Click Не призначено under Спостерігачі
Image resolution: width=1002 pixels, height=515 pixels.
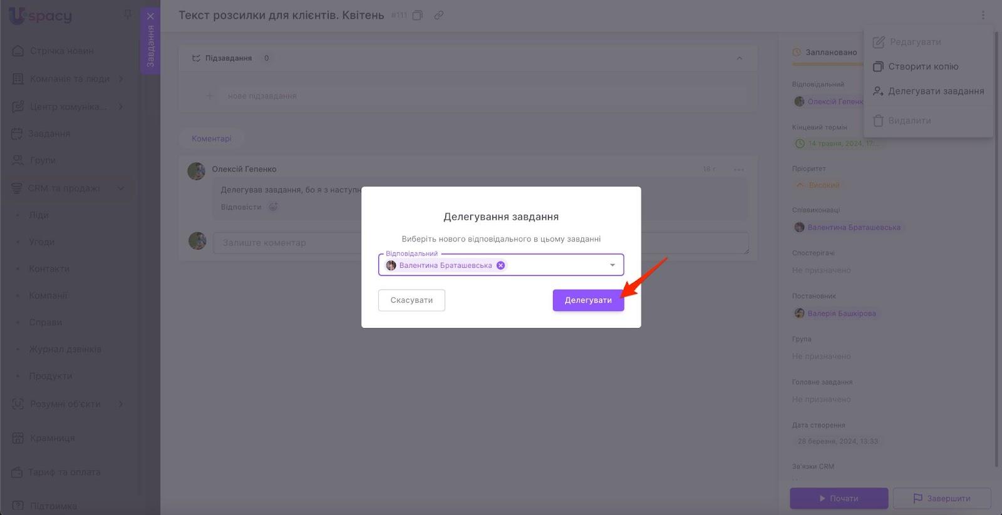tap(822, 270)
